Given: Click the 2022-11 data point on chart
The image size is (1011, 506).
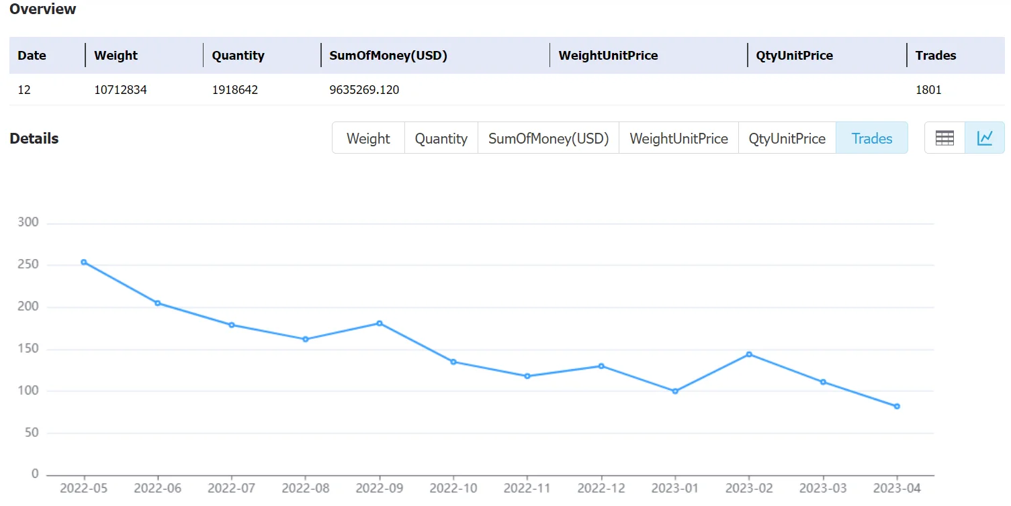Looking at the screenshot, I should click(527, 376).
